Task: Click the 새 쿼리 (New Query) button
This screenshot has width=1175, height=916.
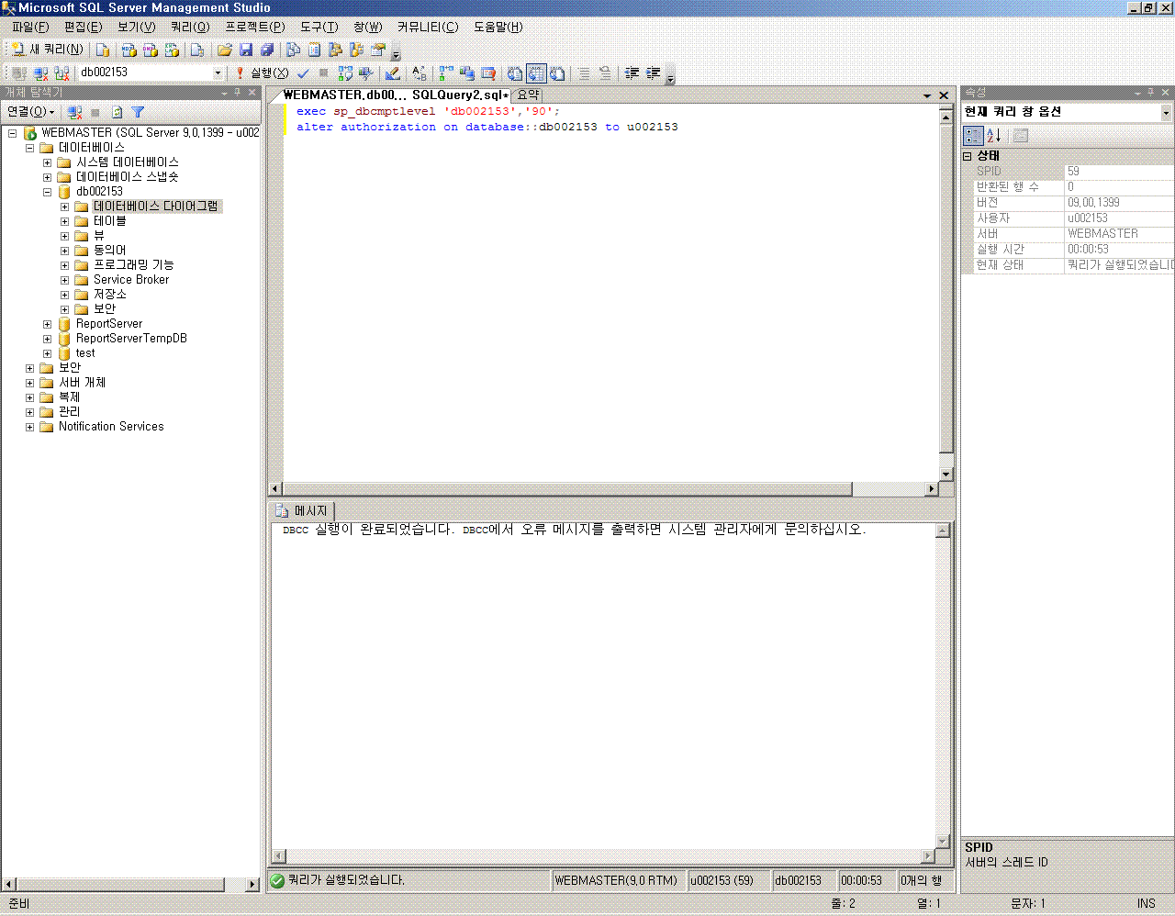Action: [x=47, y=50]
